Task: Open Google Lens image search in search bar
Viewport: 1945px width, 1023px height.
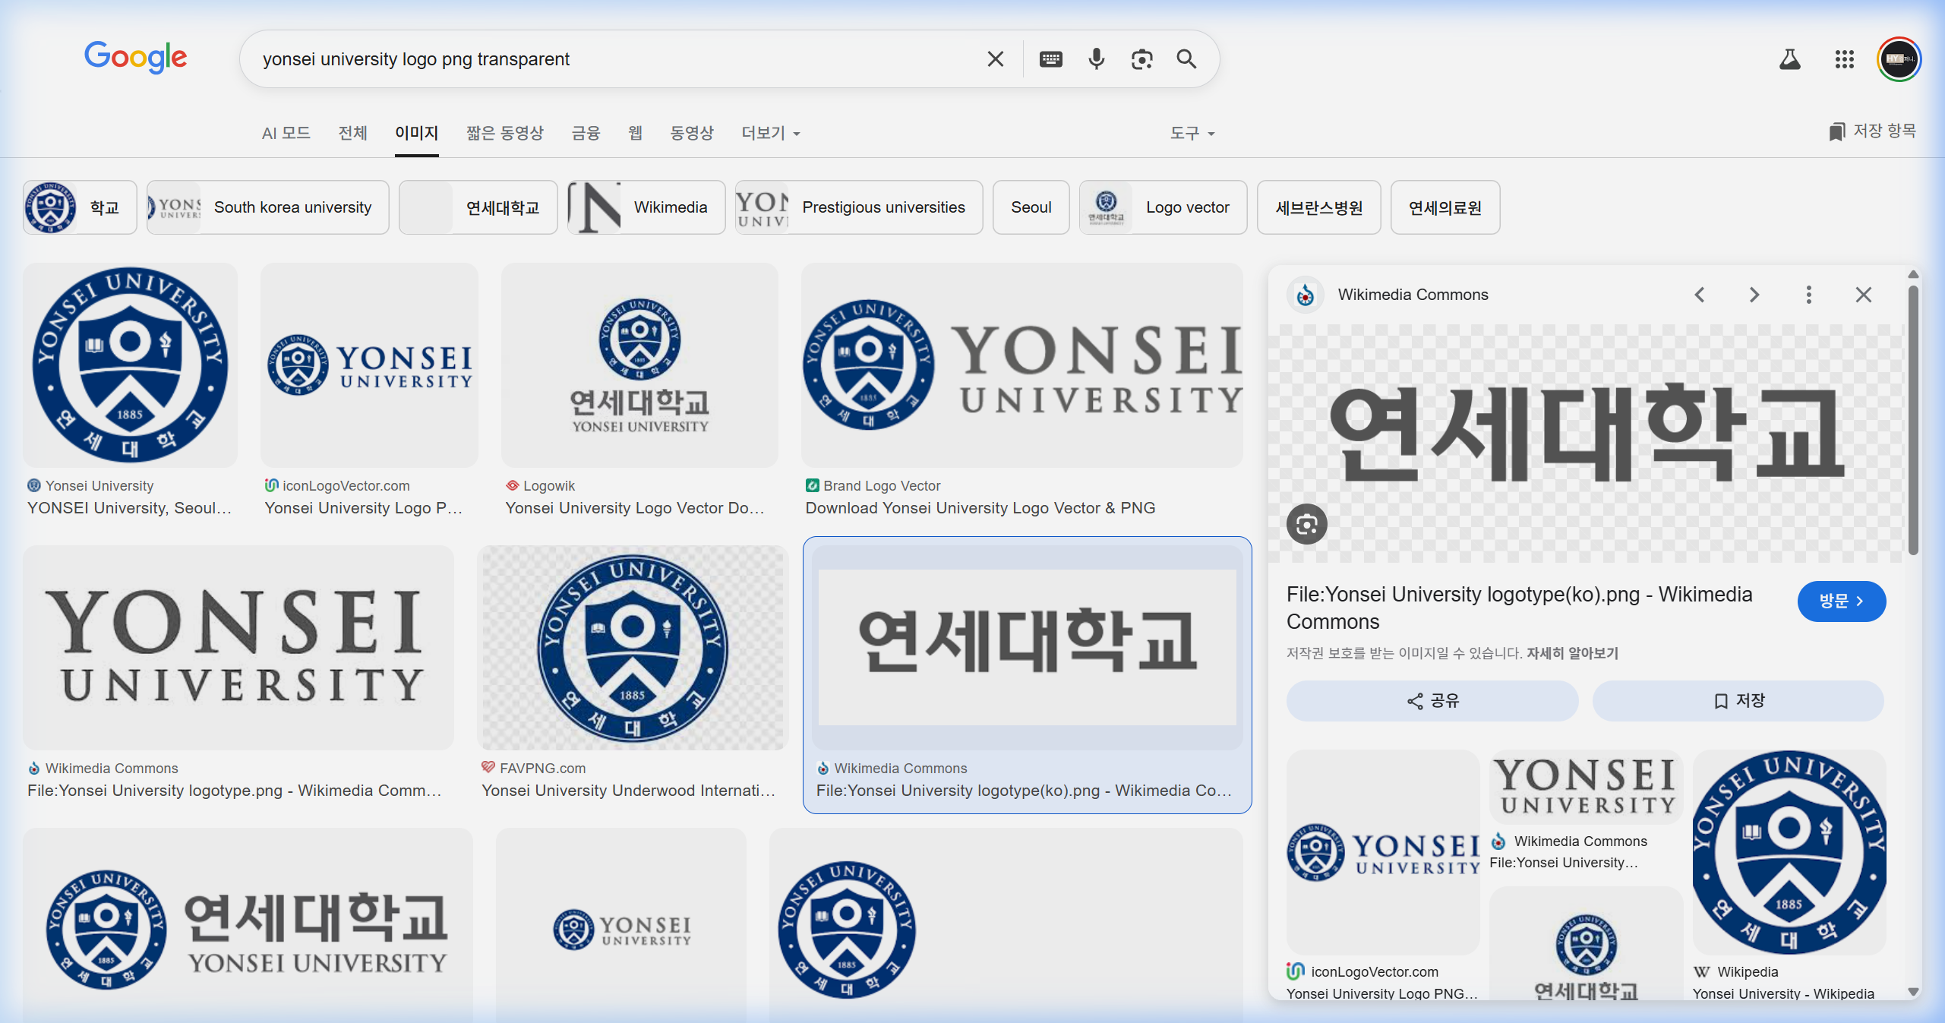Action: [x=1141, y=59]
